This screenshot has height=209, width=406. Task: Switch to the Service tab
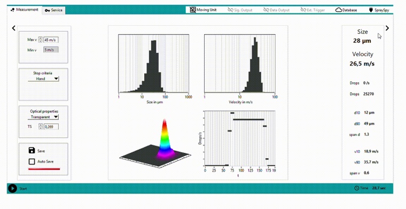pos(53,10)
